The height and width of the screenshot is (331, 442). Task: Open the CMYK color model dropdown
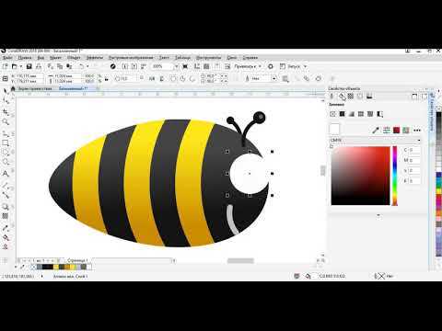[375, 140]
